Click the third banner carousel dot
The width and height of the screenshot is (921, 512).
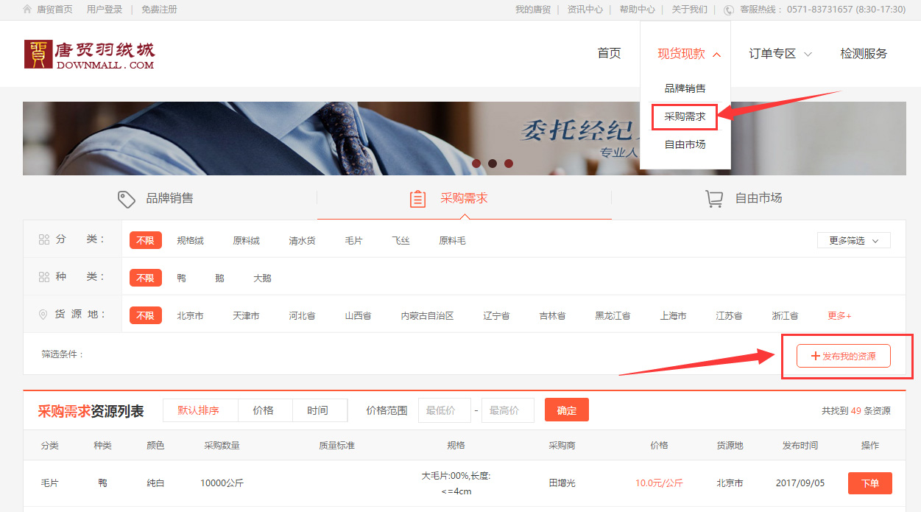click(x=509, y=164)
